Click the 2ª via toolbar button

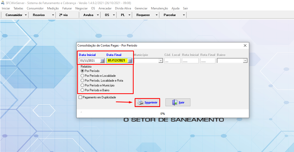(63, 15)
